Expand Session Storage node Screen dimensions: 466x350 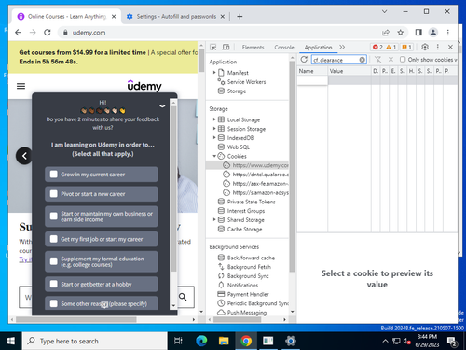[214, 129]
